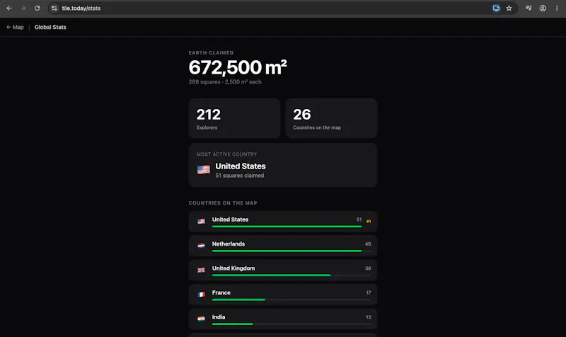
Task: Click the United States flag in most active card
Action: point(204,170)
